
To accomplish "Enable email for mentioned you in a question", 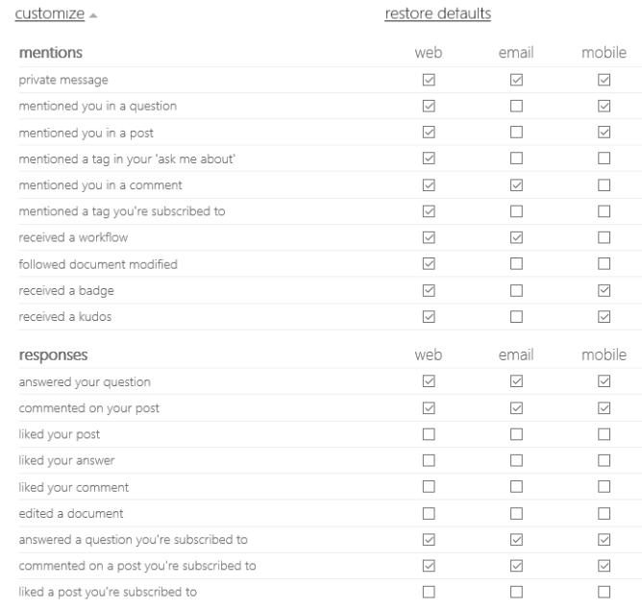I will pyautogui.click(x=517, y=105).
